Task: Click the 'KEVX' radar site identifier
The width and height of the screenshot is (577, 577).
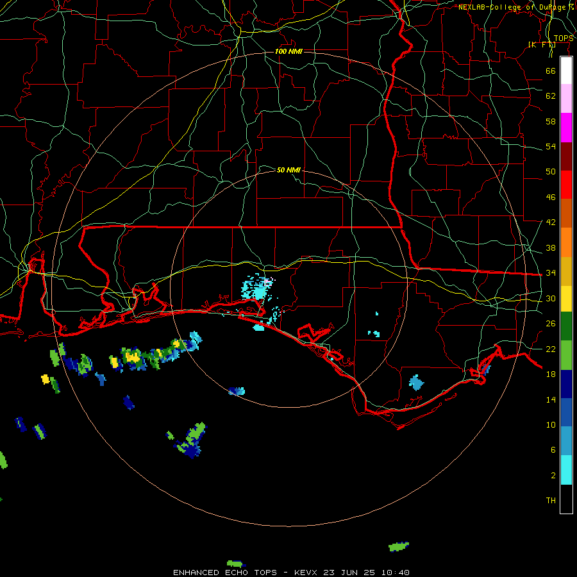Action: (305, 573)
